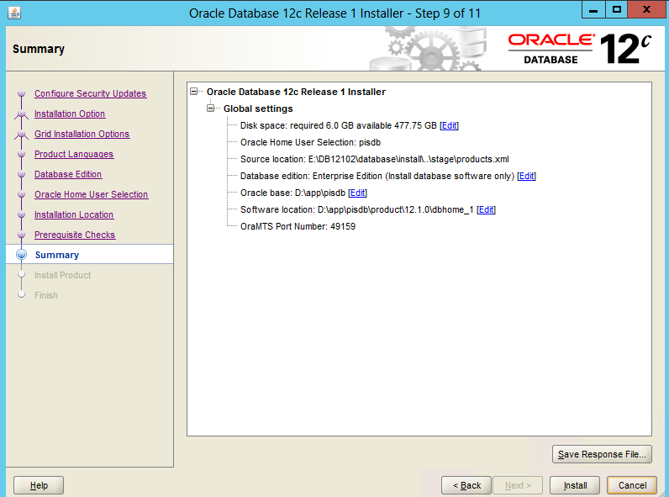Screen dimensions: 669x497
Task: Go Back to the previous step
Action: pos(466,485)
